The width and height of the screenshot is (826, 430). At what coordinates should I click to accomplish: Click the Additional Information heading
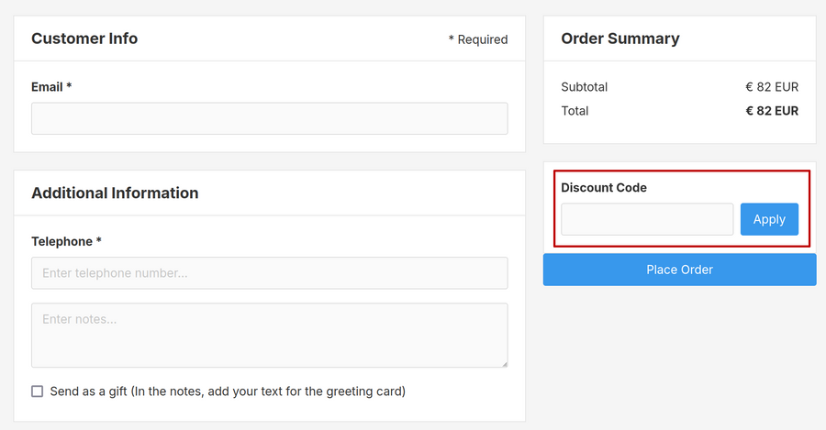tap(115, 193)
